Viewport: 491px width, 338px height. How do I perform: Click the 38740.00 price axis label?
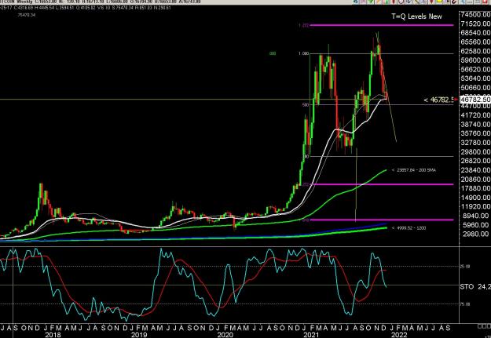(x=475, y=124)
